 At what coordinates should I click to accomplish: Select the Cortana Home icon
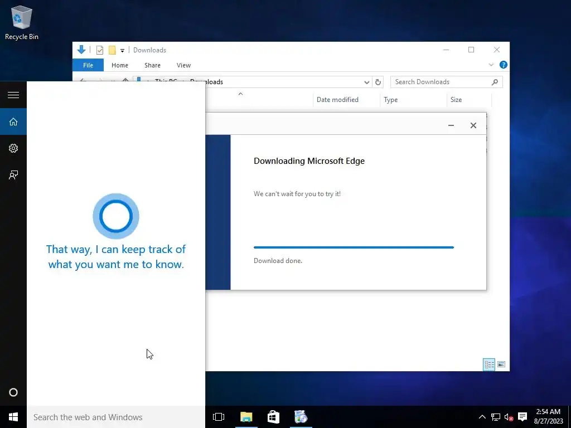(x=13, y=121)
